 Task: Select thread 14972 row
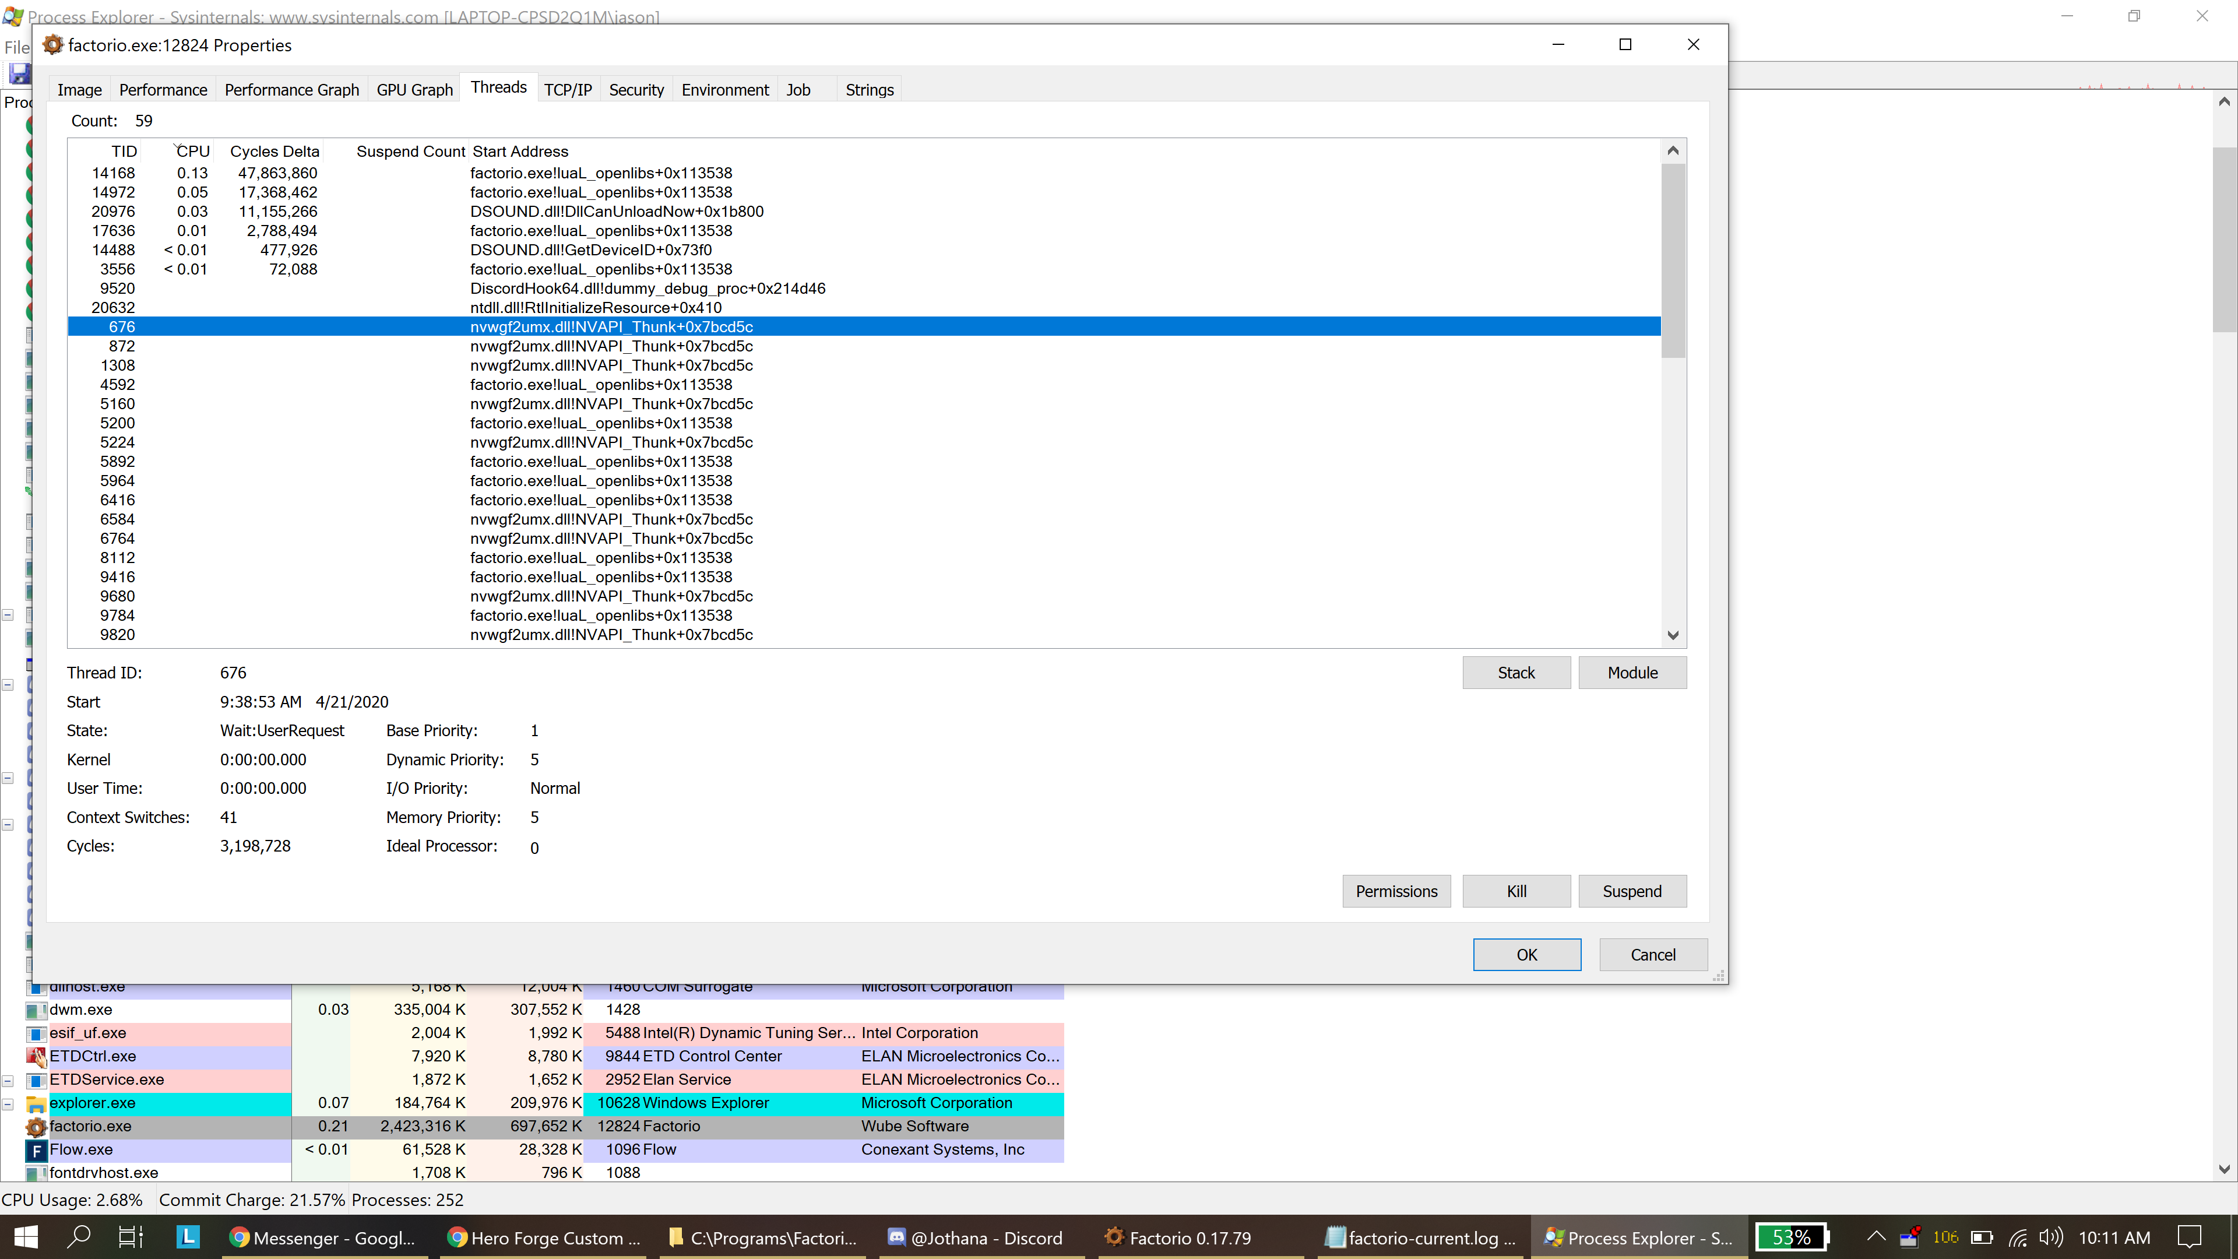864,192
